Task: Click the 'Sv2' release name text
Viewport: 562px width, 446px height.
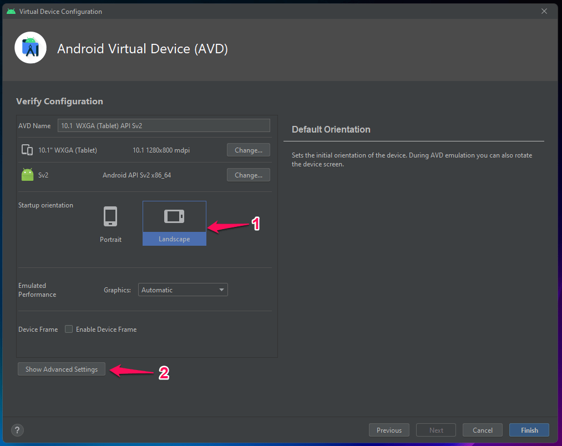Action: tap(43, 175)
